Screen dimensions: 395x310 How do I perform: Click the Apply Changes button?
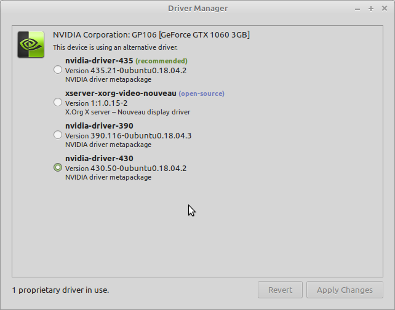pos(345,290)
